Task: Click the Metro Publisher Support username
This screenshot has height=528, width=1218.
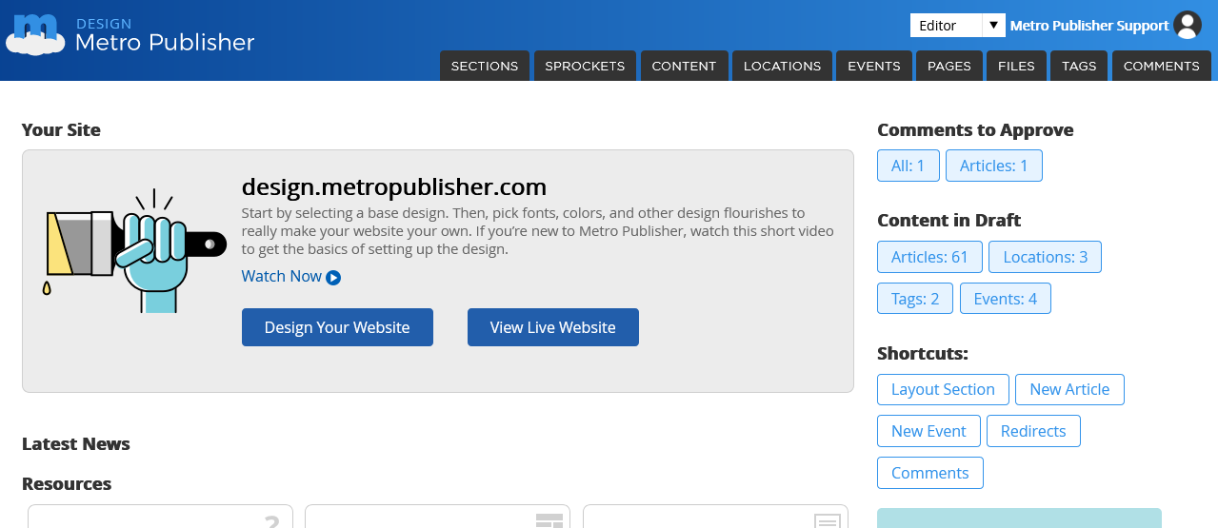Action: (1089, 26)
